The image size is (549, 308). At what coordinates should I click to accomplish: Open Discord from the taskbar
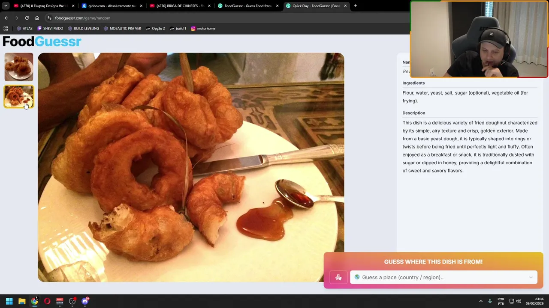85,301
